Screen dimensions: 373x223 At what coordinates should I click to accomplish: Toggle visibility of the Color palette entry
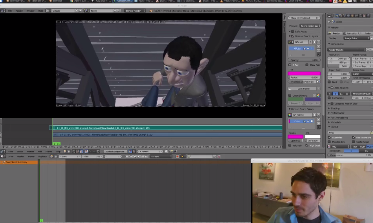point(308,121)
